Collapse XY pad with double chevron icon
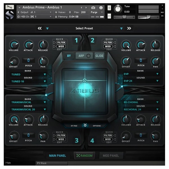This screenshot has height=169, width=169. pos(85,125)
